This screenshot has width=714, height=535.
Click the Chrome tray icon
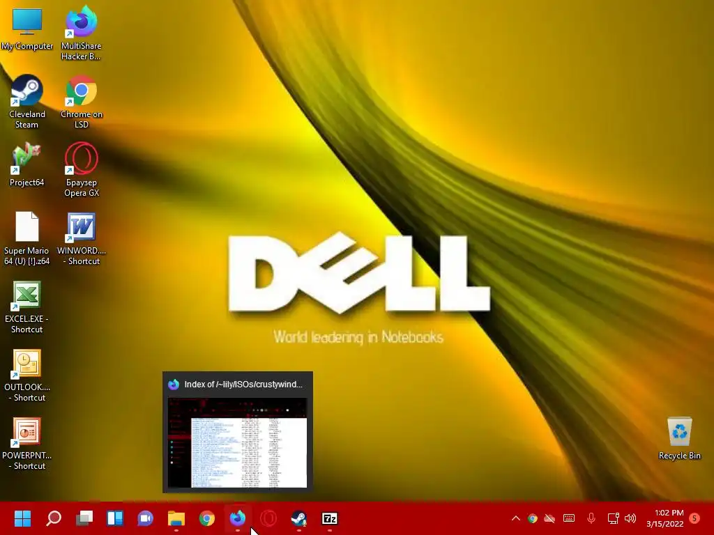532,518
